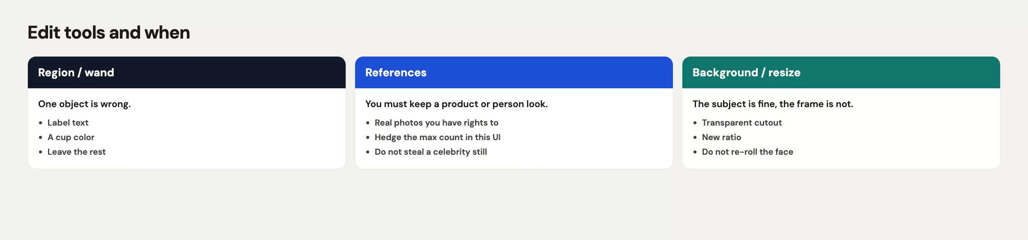This screenshot has width=1028, height=240.
Task: Click the 'Label text' bullet item
Action: pos(68,123)
